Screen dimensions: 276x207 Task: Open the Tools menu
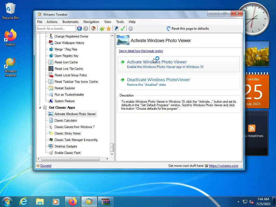click(x=120, y=22)
